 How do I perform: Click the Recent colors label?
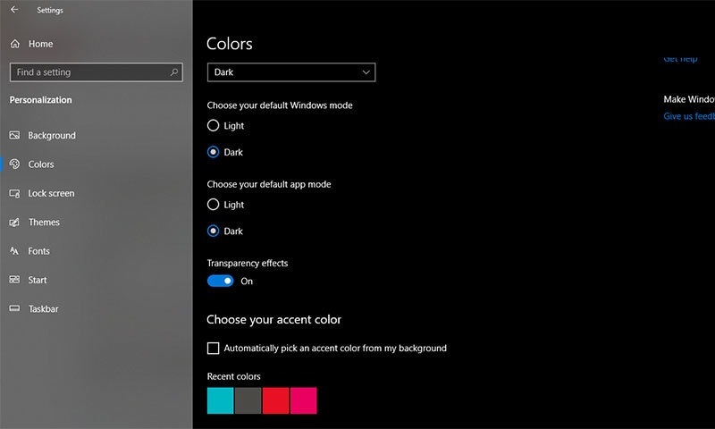tap(233, 376)
